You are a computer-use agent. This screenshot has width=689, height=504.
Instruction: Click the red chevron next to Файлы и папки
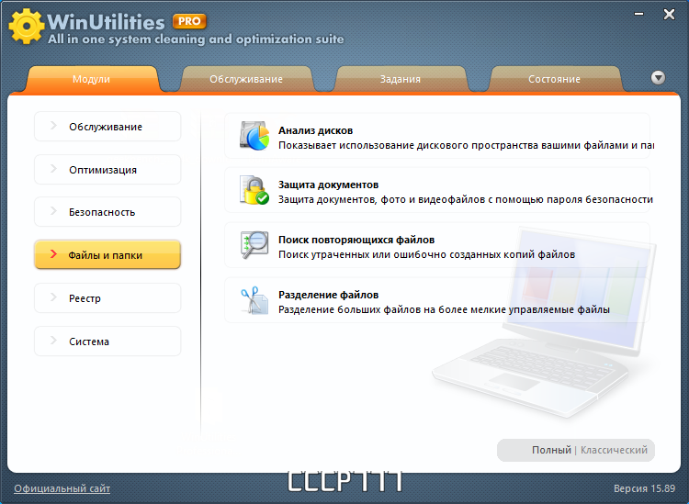53,253
